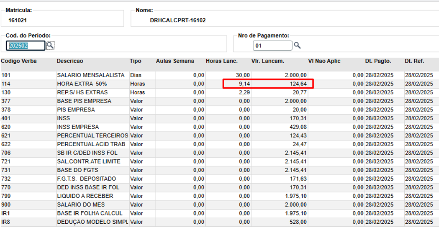Screen dimensions: 439x238
Task: Click the Dt. Pagto. column header
Action: (378, 61)
